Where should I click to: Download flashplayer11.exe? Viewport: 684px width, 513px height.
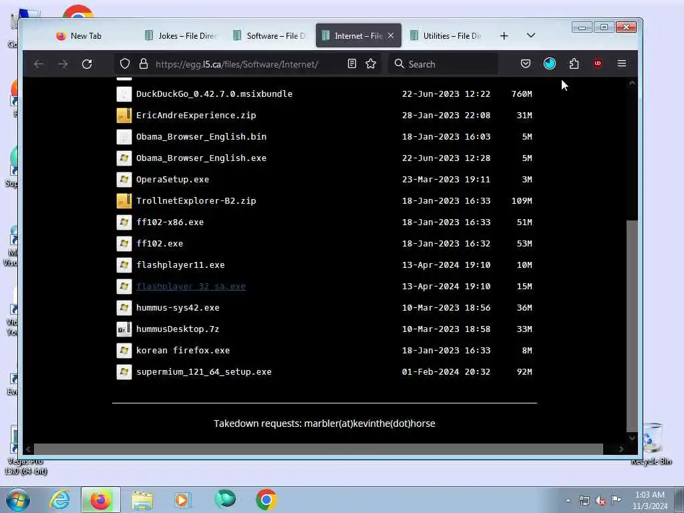[180, 265]
